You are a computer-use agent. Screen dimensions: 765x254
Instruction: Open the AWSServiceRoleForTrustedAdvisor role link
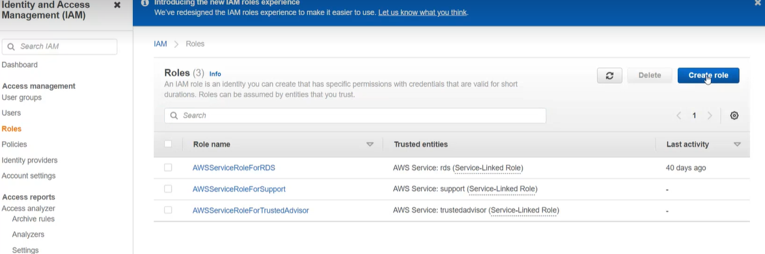click(250, 211)
